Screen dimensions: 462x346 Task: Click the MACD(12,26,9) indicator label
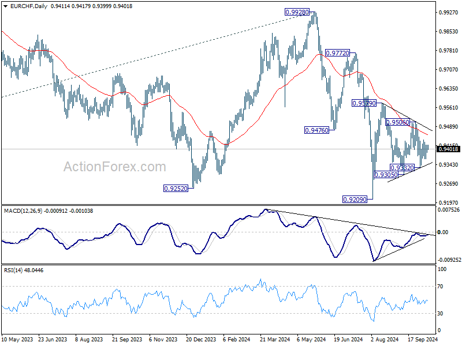pyautogui.click(x=49, y=211)
